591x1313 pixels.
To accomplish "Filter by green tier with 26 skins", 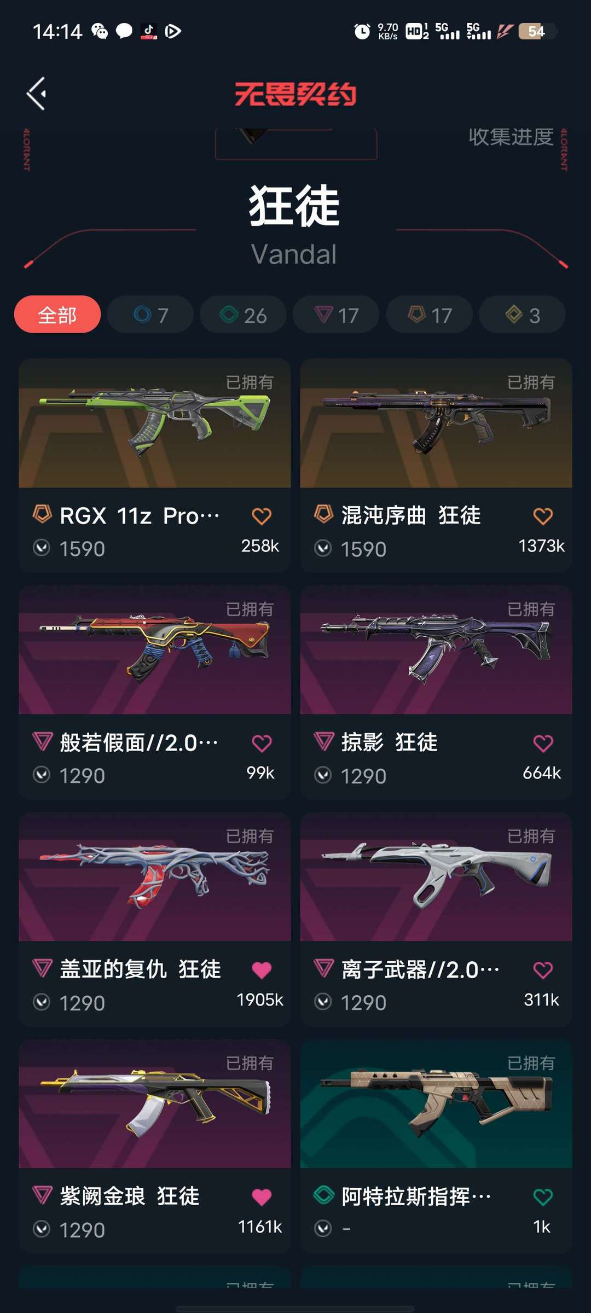I will coord(244,315).
